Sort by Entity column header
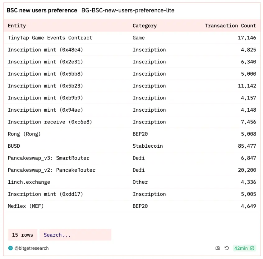The height and width of the screenshot is (259, 263). (17, 26)
